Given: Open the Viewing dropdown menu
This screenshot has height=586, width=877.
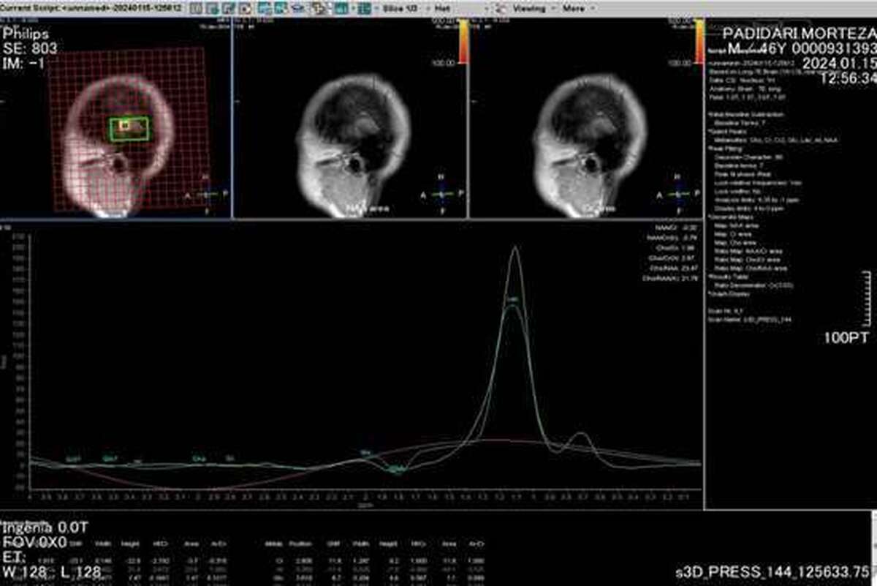Looking at the screenshot, I should pos(529,9).
